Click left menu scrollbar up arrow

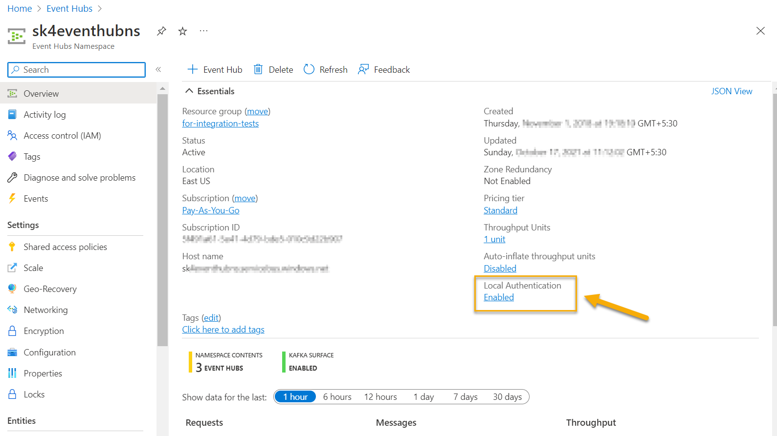tap(162, 88)
